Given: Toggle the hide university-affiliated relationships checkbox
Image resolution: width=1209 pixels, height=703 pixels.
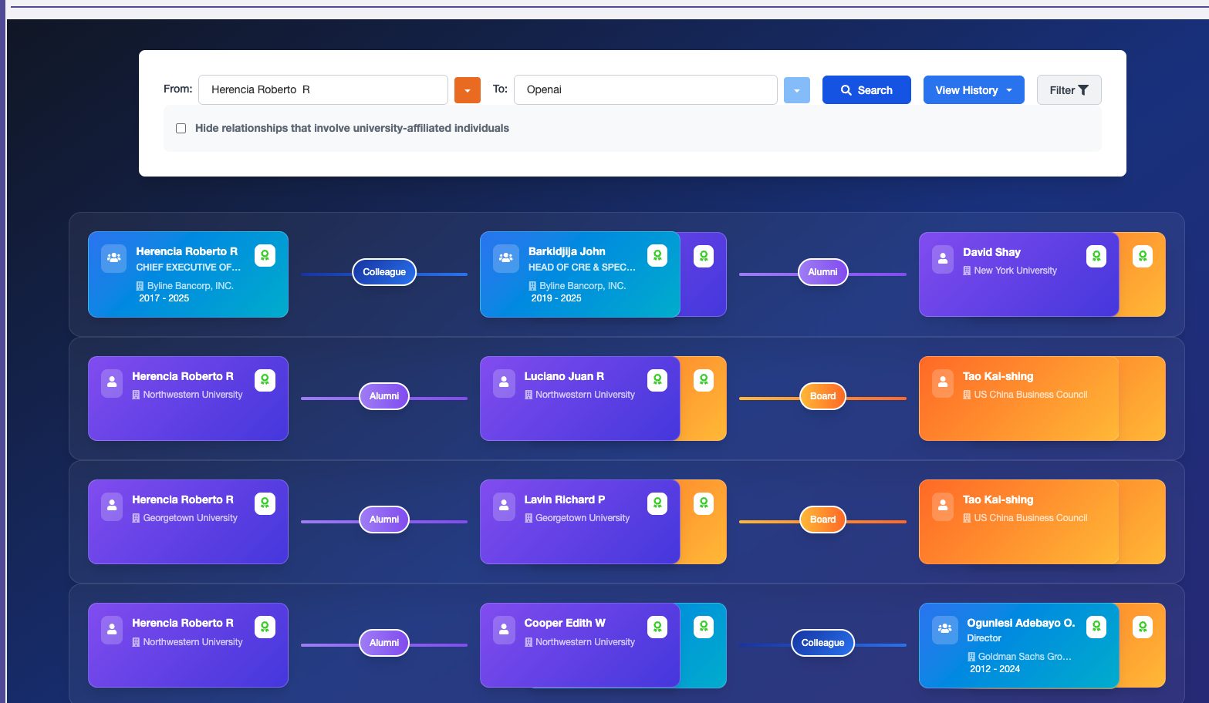Looking at the screenshot, I should (181, 129).
